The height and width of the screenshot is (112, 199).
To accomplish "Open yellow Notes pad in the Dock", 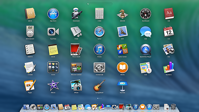I will [74, 107].
